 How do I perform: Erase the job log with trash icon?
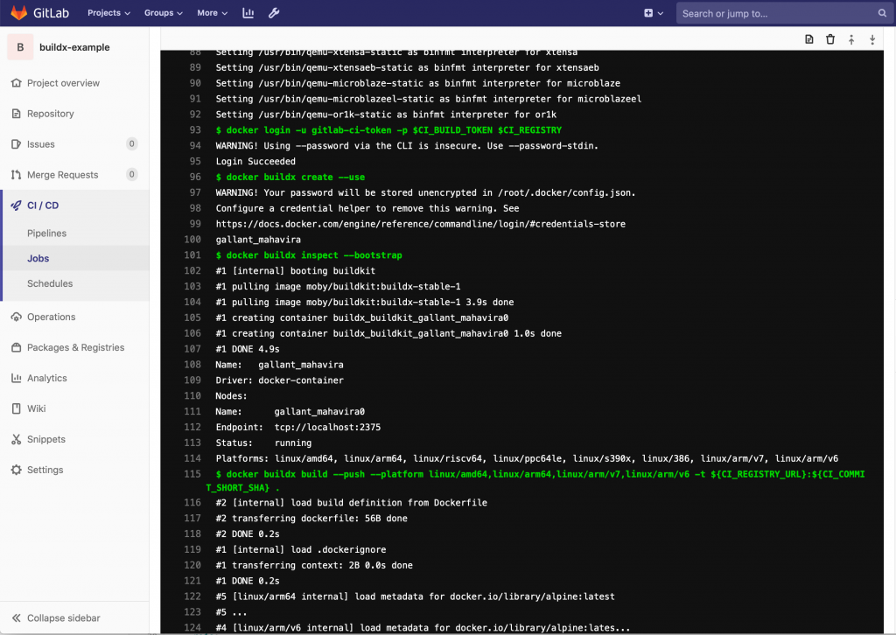coord(830,38)
